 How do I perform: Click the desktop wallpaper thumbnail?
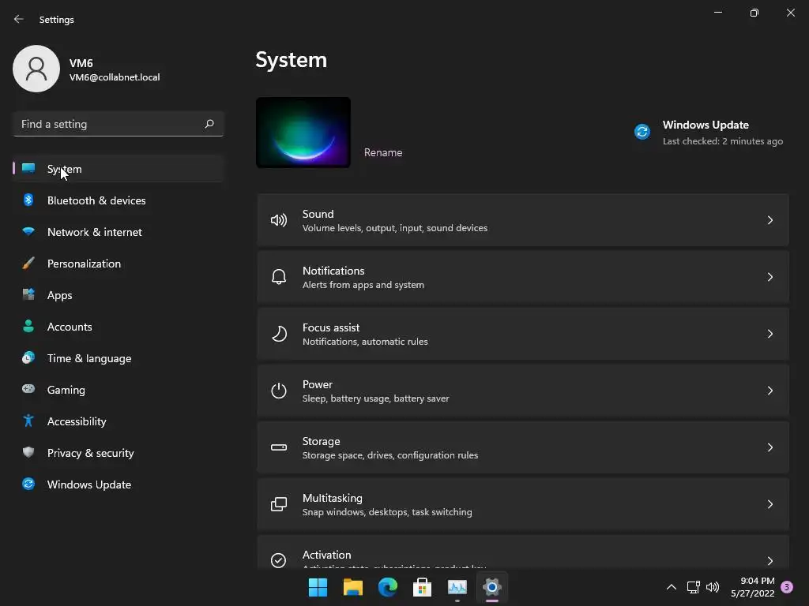(x=303, y=133)
